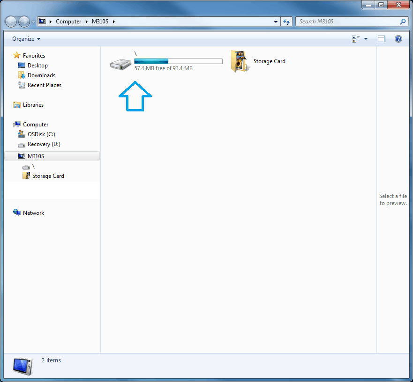Click the device thumbnail in the status bar
Screen dimensions: 413x382
[22, 366]
